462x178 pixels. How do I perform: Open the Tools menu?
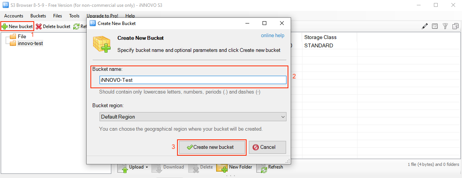pyautogui.click(x=74, y=16)
